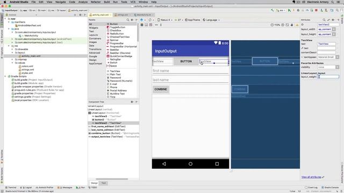Zoom out of the design preview

pyautogui.click(x=272, y=25)
